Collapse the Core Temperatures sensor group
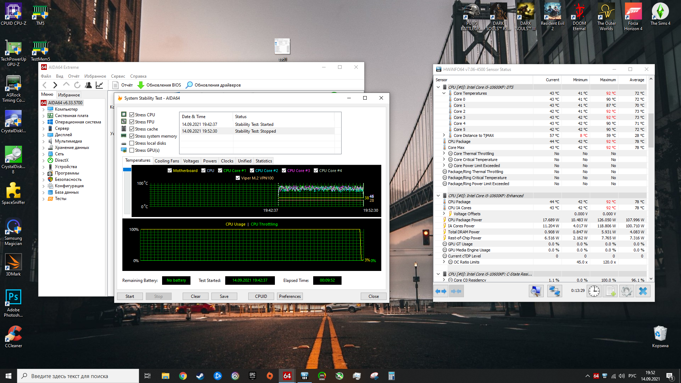 click(x=444, y=93)
